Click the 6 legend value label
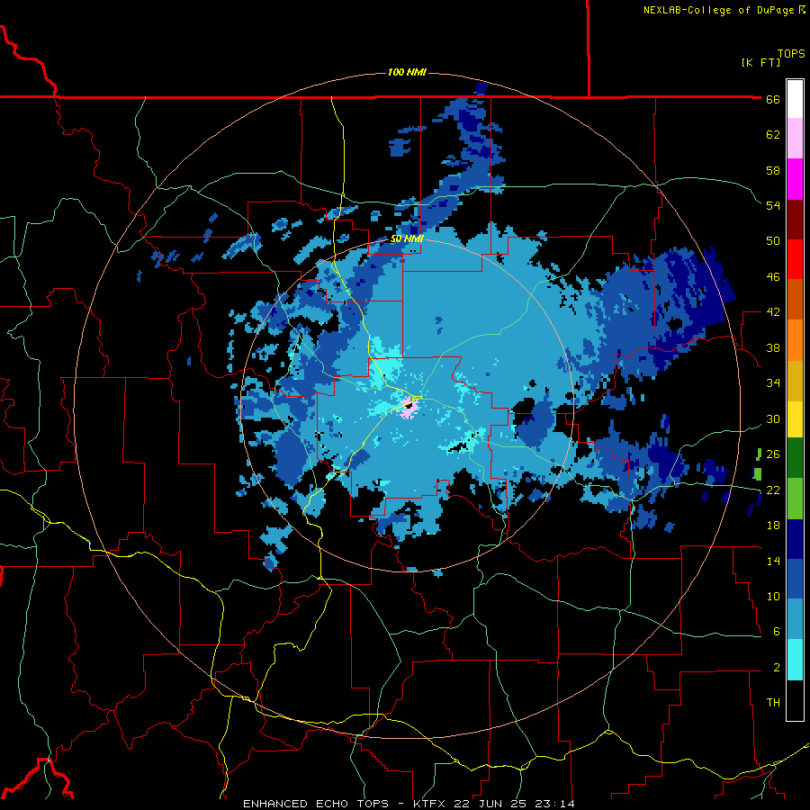Screen dimensions: 810x810 tap(776, 631)
